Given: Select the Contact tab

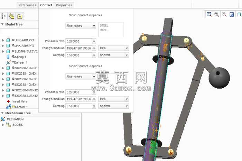Looking at the screenshot, I should click(46, 5).
